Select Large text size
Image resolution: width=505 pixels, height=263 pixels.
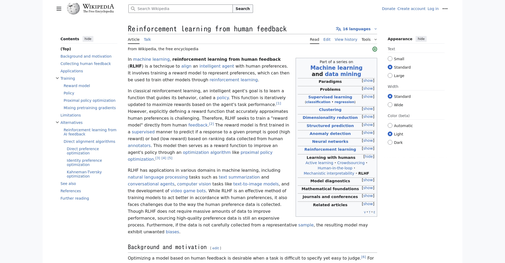click(390, 75)
